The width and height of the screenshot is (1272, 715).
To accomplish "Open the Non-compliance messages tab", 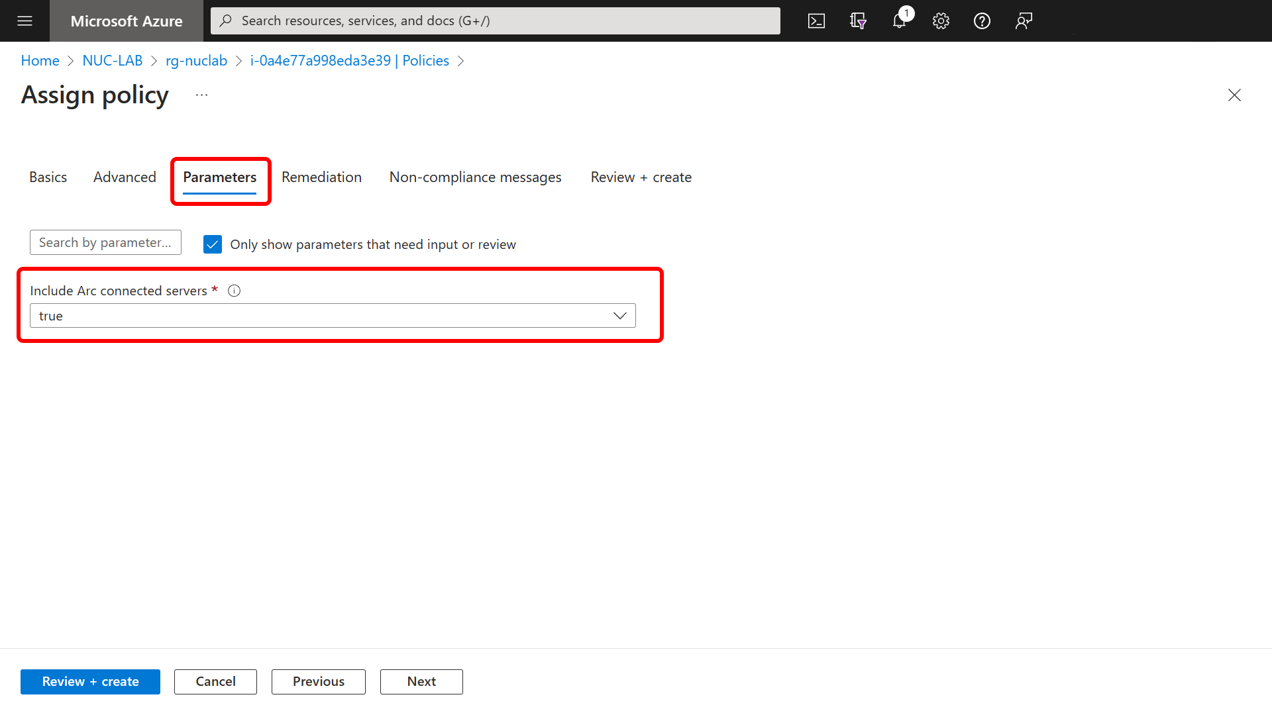I will [475, 177].
